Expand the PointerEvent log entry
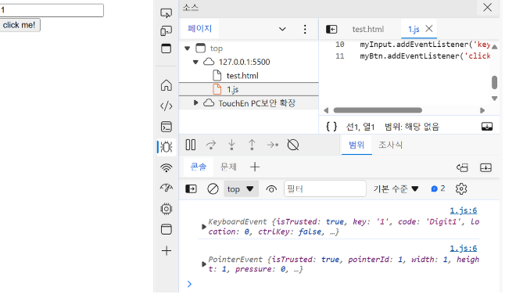 [x=203, y=264]
